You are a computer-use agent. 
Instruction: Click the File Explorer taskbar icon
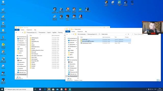click(49, 89)
